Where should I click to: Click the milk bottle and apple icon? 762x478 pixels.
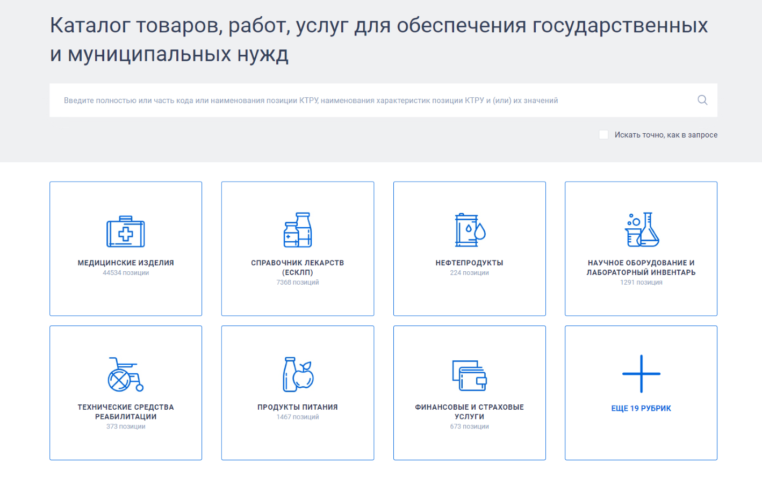(298, 374)
